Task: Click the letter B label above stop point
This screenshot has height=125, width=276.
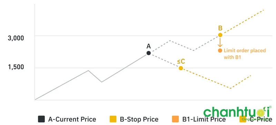Action: point(220,28)
